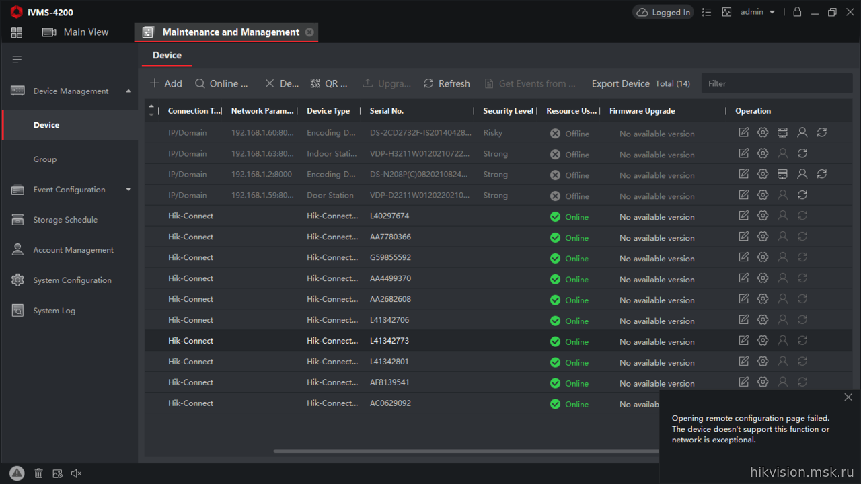Collapse the Device Management section
The height and width of the screenshot is (484, 861).
[128, 91]
